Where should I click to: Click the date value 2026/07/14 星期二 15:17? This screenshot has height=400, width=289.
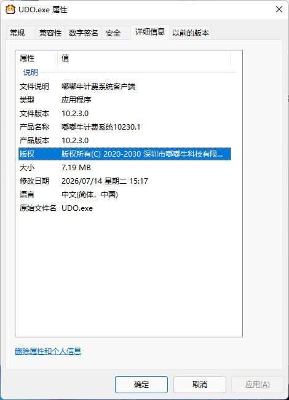[x=105, y=181]
